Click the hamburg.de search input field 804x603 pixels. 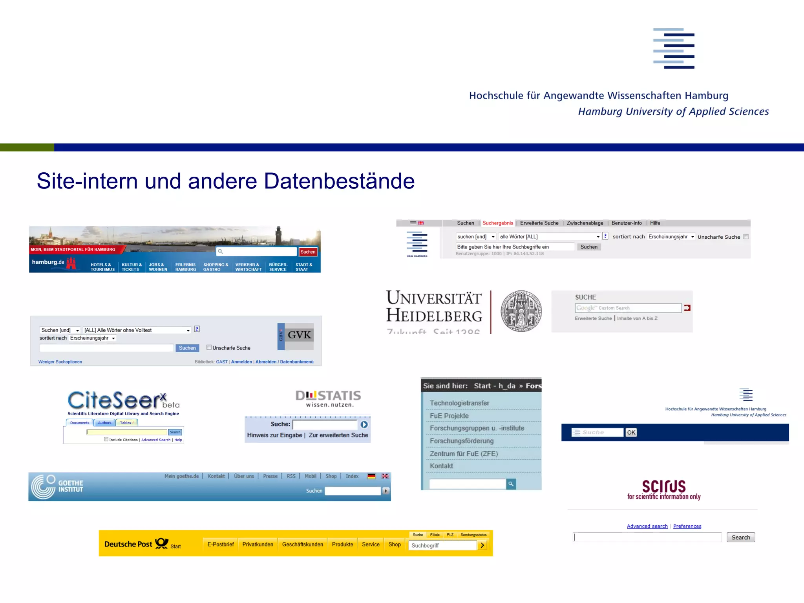tap(256, 252)
